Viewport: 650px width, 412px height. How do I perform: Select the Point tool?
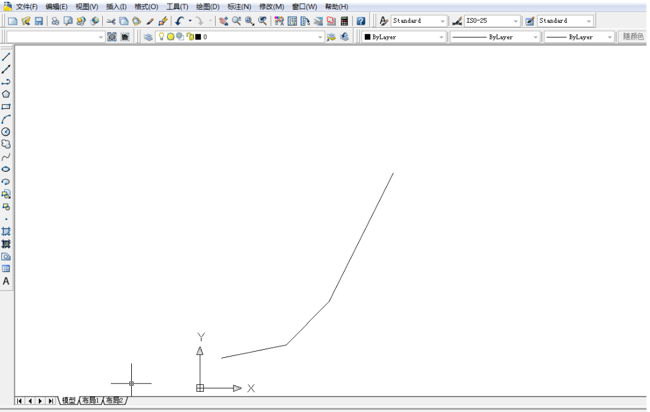6,219
